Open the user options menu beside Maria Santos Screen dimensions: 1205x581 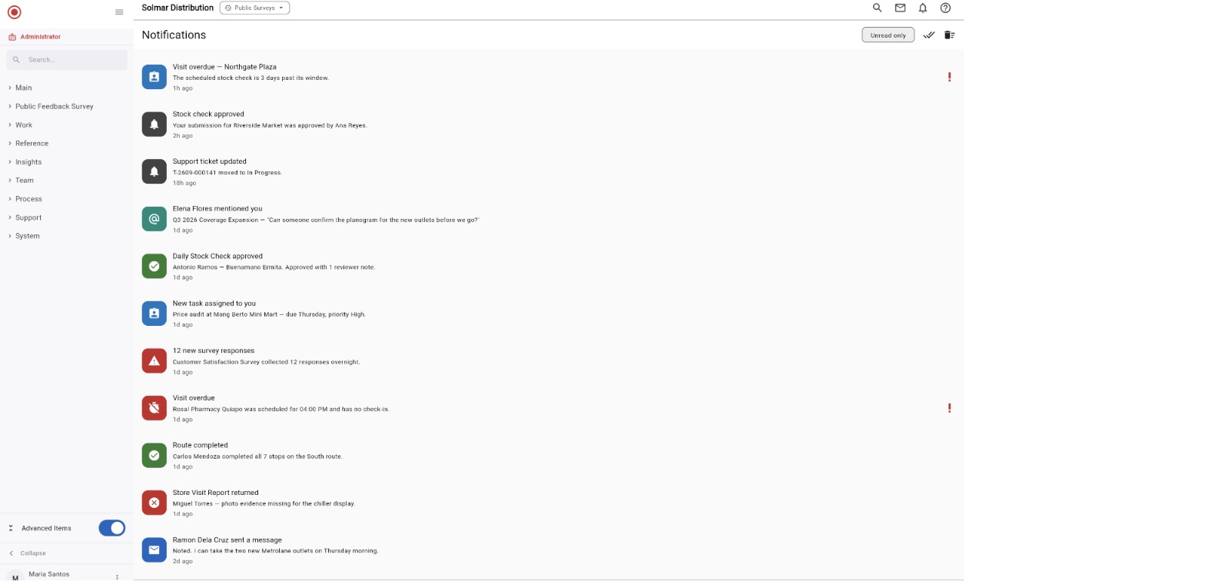[118, 576]
